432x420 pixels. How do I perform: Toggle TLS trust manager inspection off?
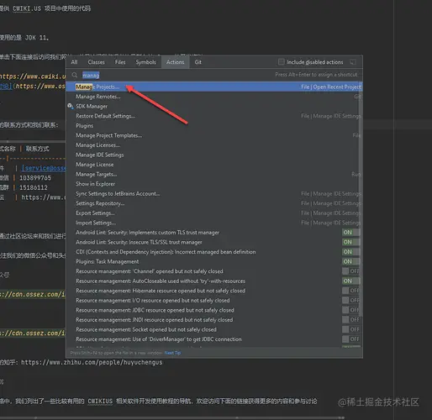click(x=350, y=233)
